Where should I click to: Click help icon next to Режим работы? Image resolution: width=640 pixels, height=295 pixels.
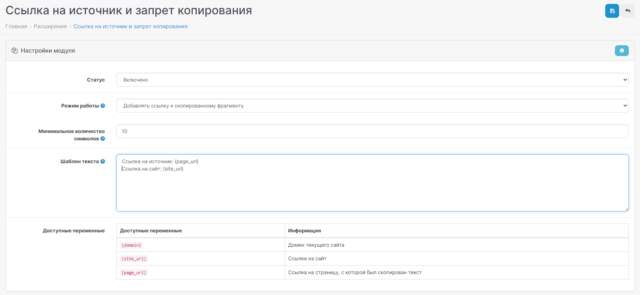point(103,106)
